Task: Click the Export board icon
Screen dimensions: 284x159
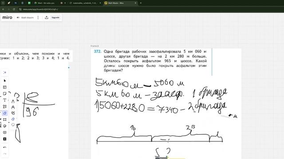Action: (47, 18)
